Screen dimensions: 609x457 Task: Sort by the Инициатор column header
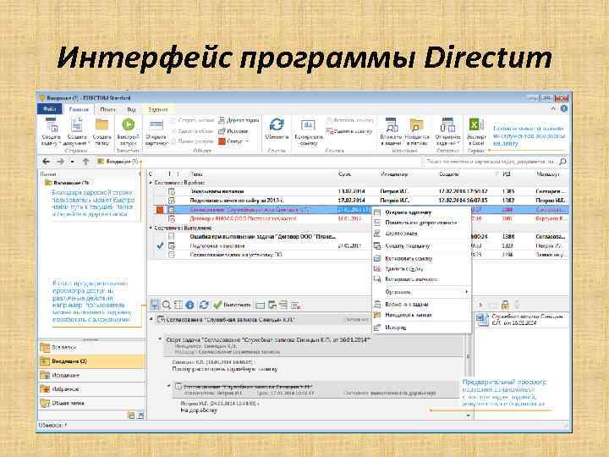pos(394,174)
